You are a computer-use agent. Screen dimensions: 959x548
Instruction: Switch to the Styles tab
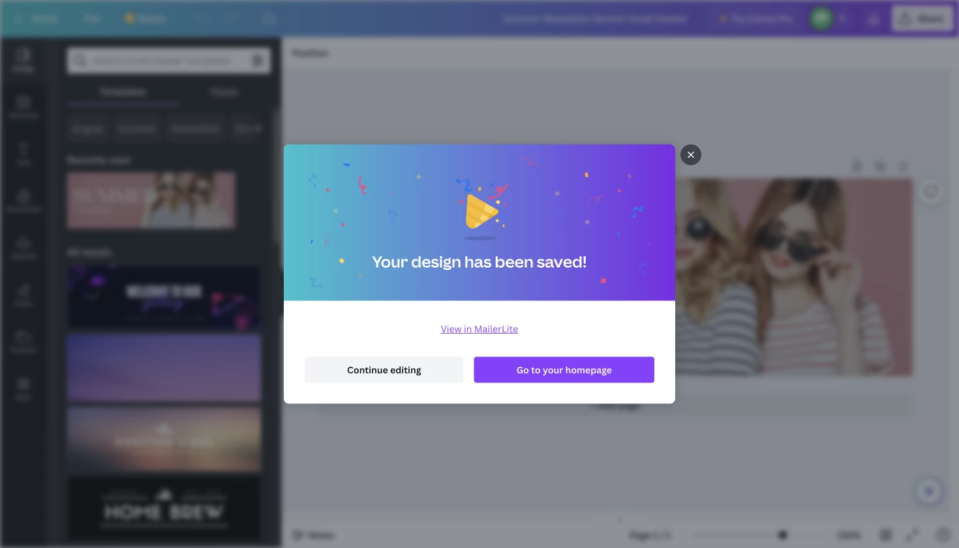(224, 93)
